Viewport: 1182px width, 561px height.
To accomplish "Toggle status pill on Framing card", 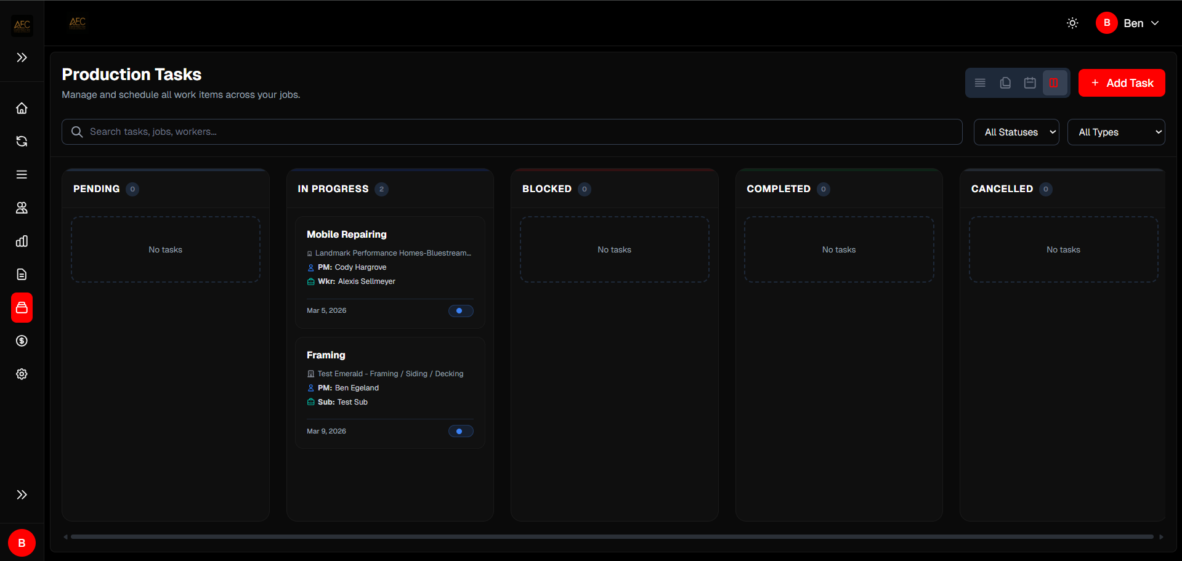I will (461, 432).
